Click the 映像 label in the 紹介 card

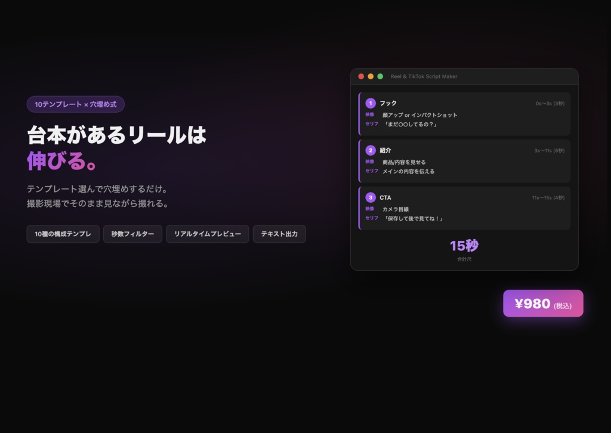(370, 162)
